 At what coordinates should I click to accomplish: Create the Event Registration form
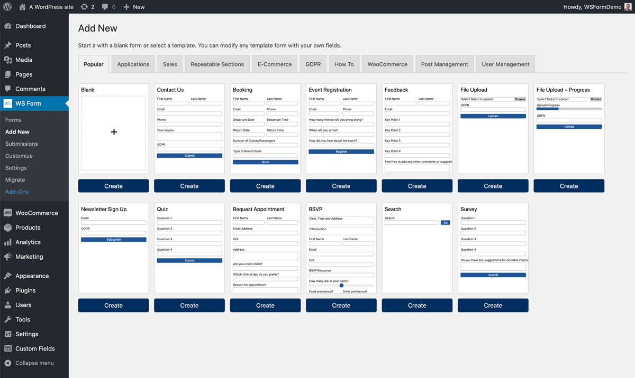pyautogui.click(x=341, y=186)
